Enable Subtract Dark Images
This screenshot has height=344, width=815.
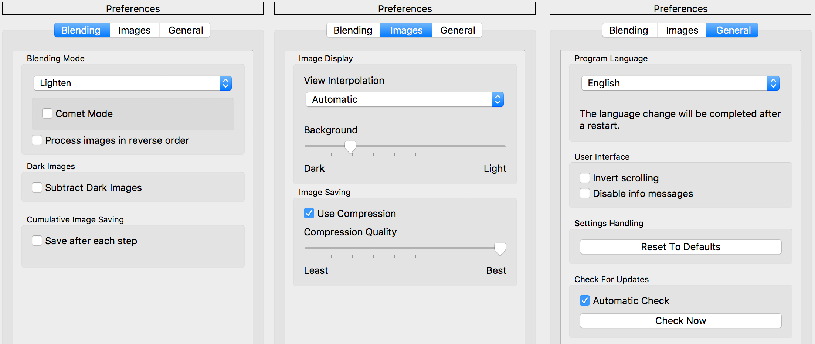pos(37,188)
